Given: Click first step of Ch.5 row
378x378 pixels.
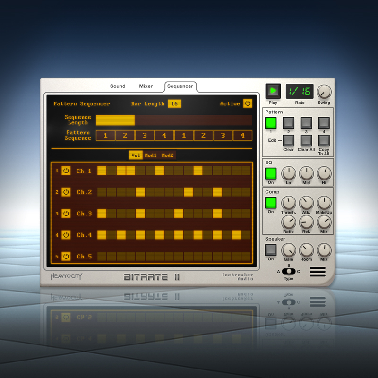Looking at the screenshot, I should [102, 256].
